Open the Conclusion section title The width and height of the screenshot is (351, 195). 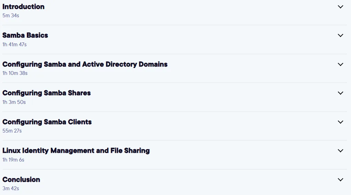21,179
